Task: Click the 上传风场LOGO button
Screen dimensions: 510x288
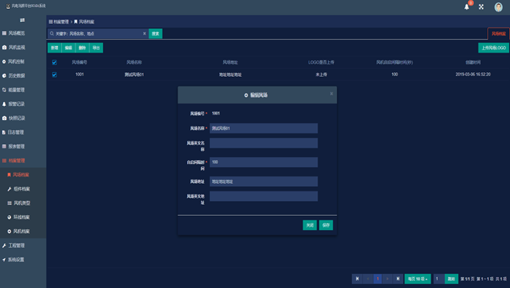Action: coord(493,48)
